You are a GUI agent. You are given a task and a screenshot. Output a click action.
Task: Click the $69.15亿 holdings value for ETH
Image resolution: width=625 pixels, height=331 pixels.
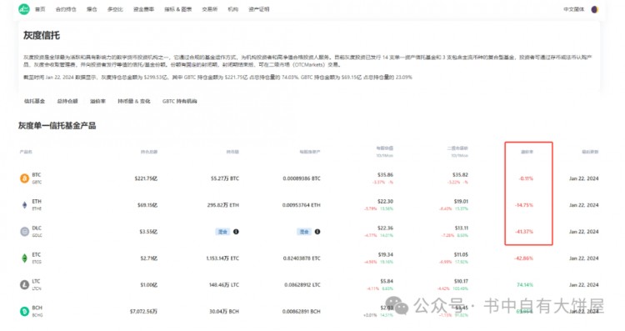[x=147, y=205]
